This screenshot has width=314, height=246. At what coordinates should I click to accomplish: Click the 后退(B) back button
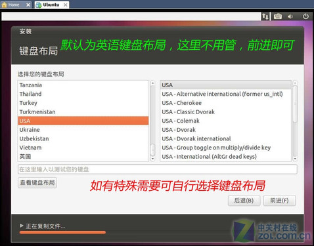click(x=244, y=201)
